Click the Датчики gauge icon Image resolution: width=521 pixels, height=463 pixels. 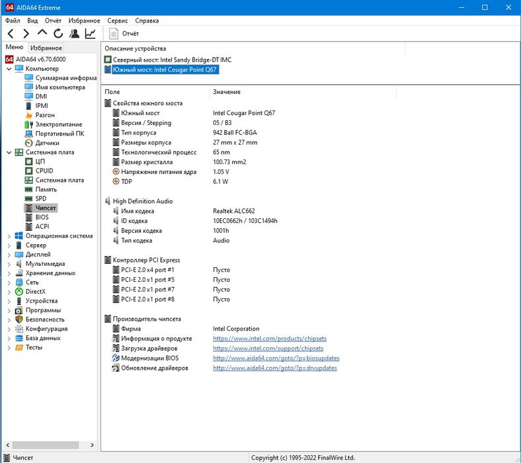point(29,143)
